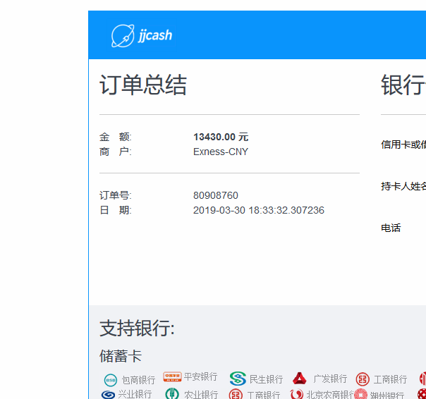The image size is (426, 399).
Task: Click the 广发银行 red triangle logo
Action: (x=300, y=379)
